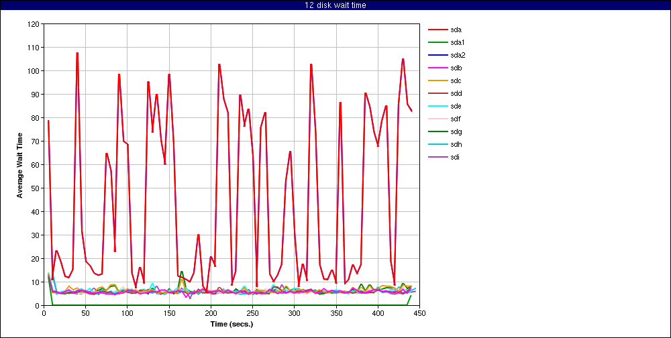Click the 60 value on the y-axis
This screenshot has width=671, height=338.
pos(36,165)
